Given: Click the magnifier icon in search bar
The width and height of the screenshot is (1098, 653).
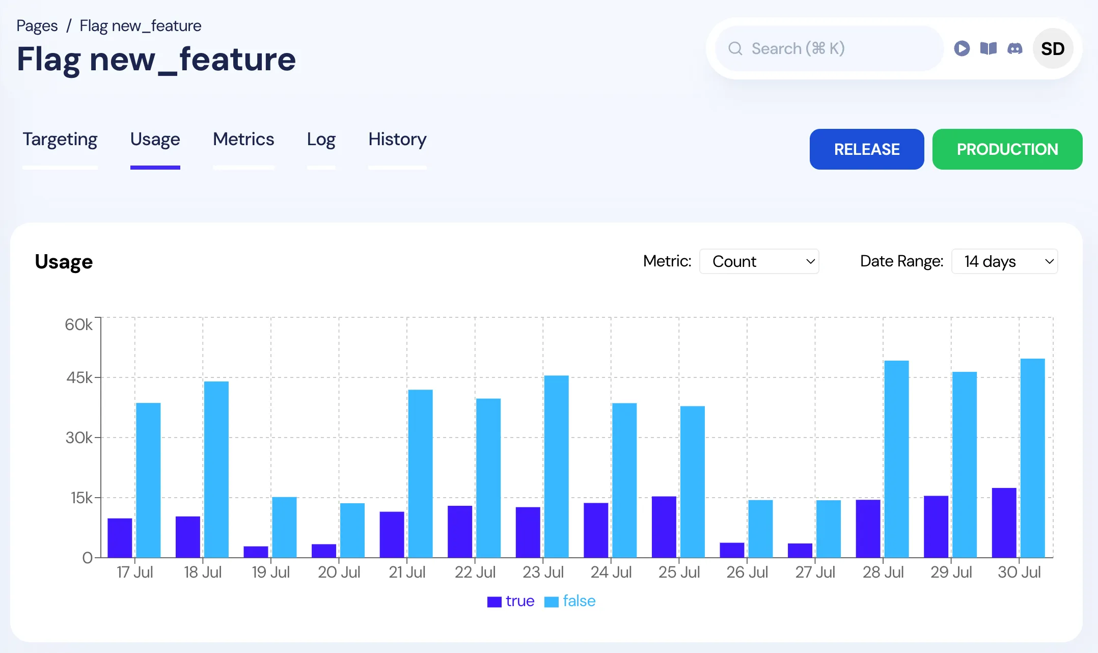Looking at the screenshot, I should point(735,48).
